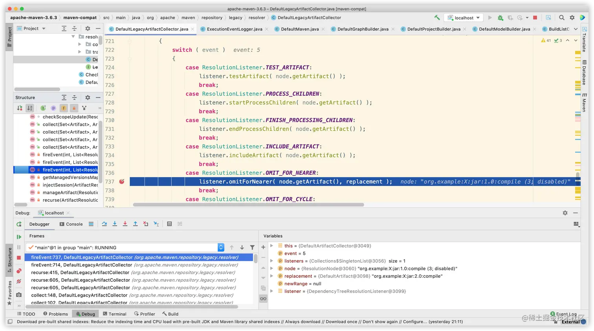Click Drop Frame icon in debugger
Screen dimensions: 594x331
[146, 224]
